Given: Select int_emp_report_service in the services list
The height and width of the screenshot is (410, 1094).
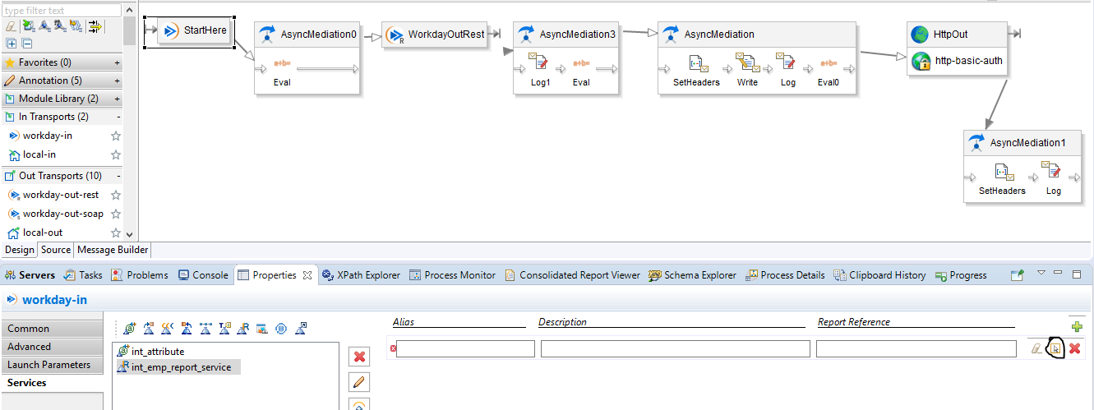Looking at the screenshot, I should click(x=178, y=367).
